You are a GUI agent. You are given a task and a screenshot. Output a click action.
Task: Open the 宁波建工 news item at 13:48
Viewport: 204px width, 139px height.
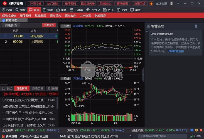tap(29, 100)
